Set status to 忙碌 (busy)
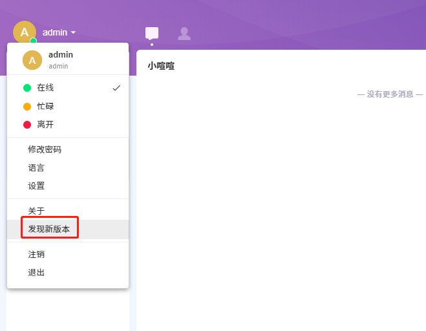Screen dimensions: 426x331 pos(45,107)
